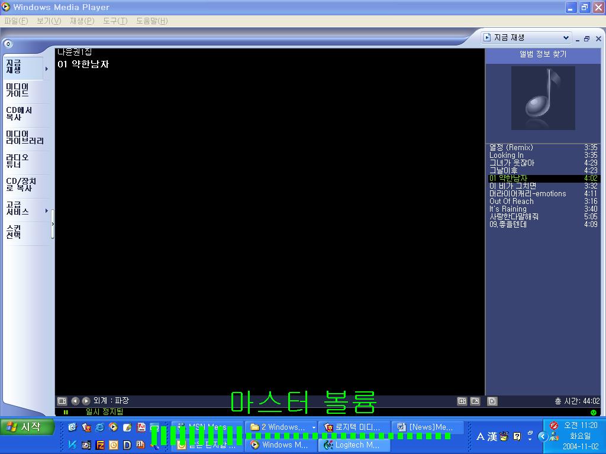Viewport: 606px width, 454px height.
Task: Open the 미디어 라이브러리 tab
Action: click(25, 138)
